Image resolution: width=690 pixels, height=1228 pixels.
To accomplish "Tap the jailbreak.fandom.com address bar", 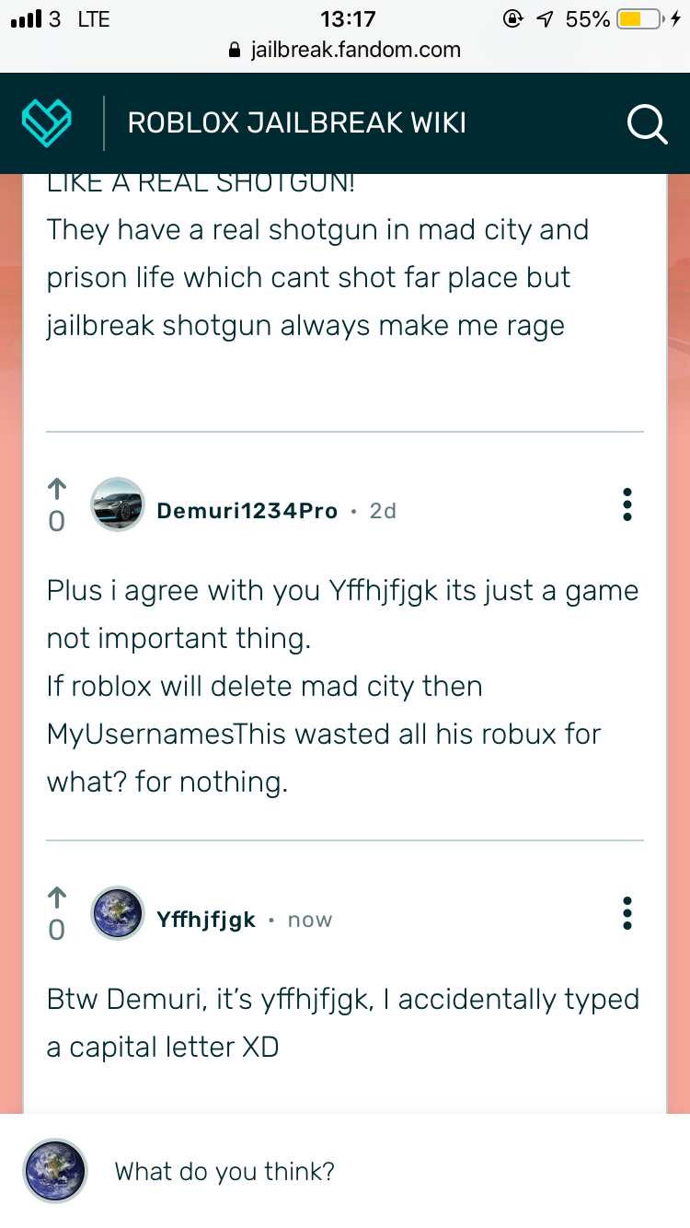I will (345, 50).
